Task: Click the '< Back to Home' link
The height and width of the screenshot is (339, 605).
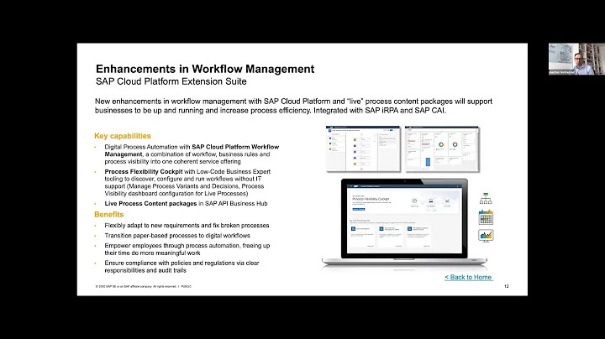Action: click(468, 277)
